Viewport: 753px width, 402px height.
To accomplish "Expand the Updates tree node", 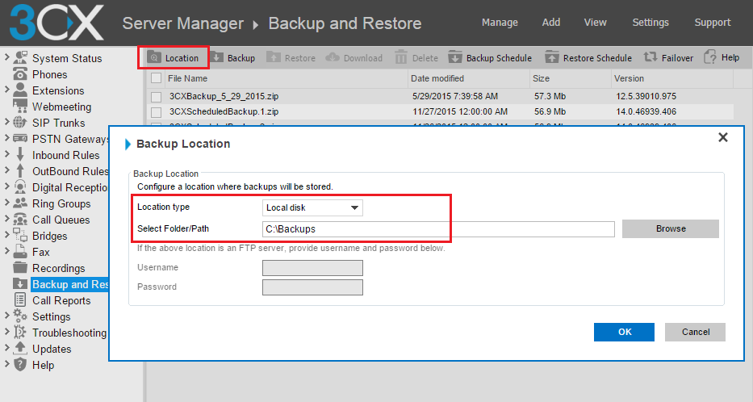I will click(x=6, y=348).
